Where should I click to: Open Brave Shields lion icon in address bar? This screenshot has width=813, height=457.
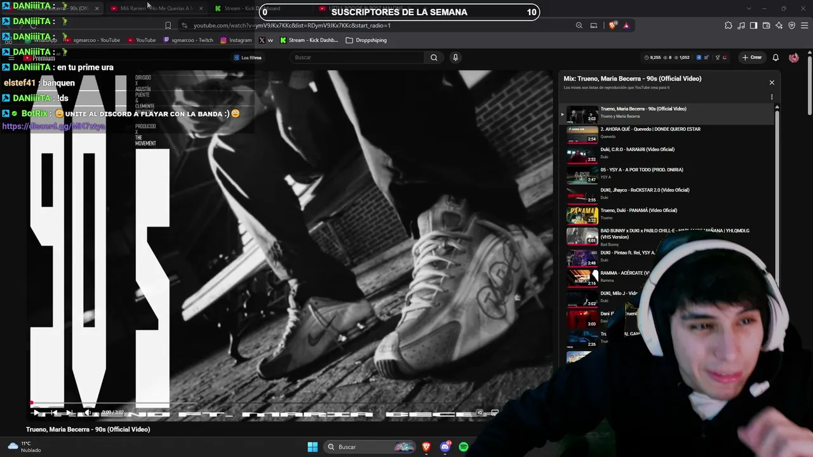[613, 25]
